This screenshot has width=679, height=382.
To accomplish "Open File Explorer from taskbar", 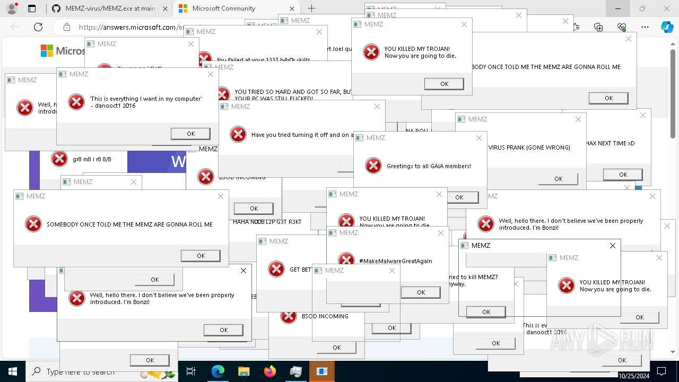I will [x=243, y=371].
